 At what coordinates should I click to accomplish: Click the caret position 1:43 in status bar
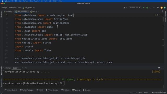(x=132, y=93)
